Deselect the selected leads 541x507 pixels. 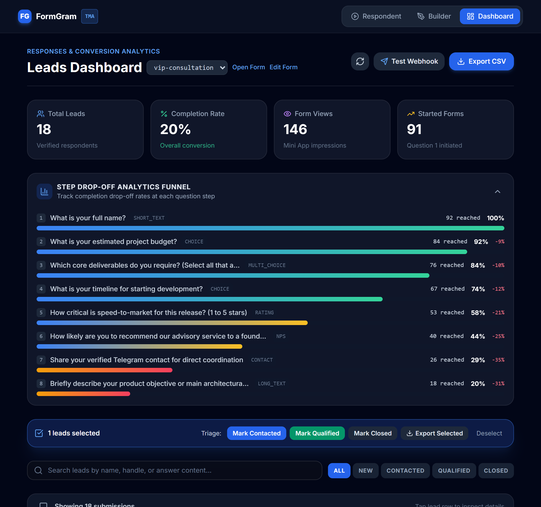point(489,433)
